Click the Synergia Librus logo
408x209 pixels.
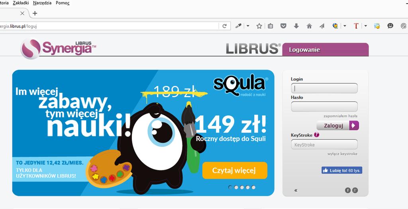(x=58, y=49)
